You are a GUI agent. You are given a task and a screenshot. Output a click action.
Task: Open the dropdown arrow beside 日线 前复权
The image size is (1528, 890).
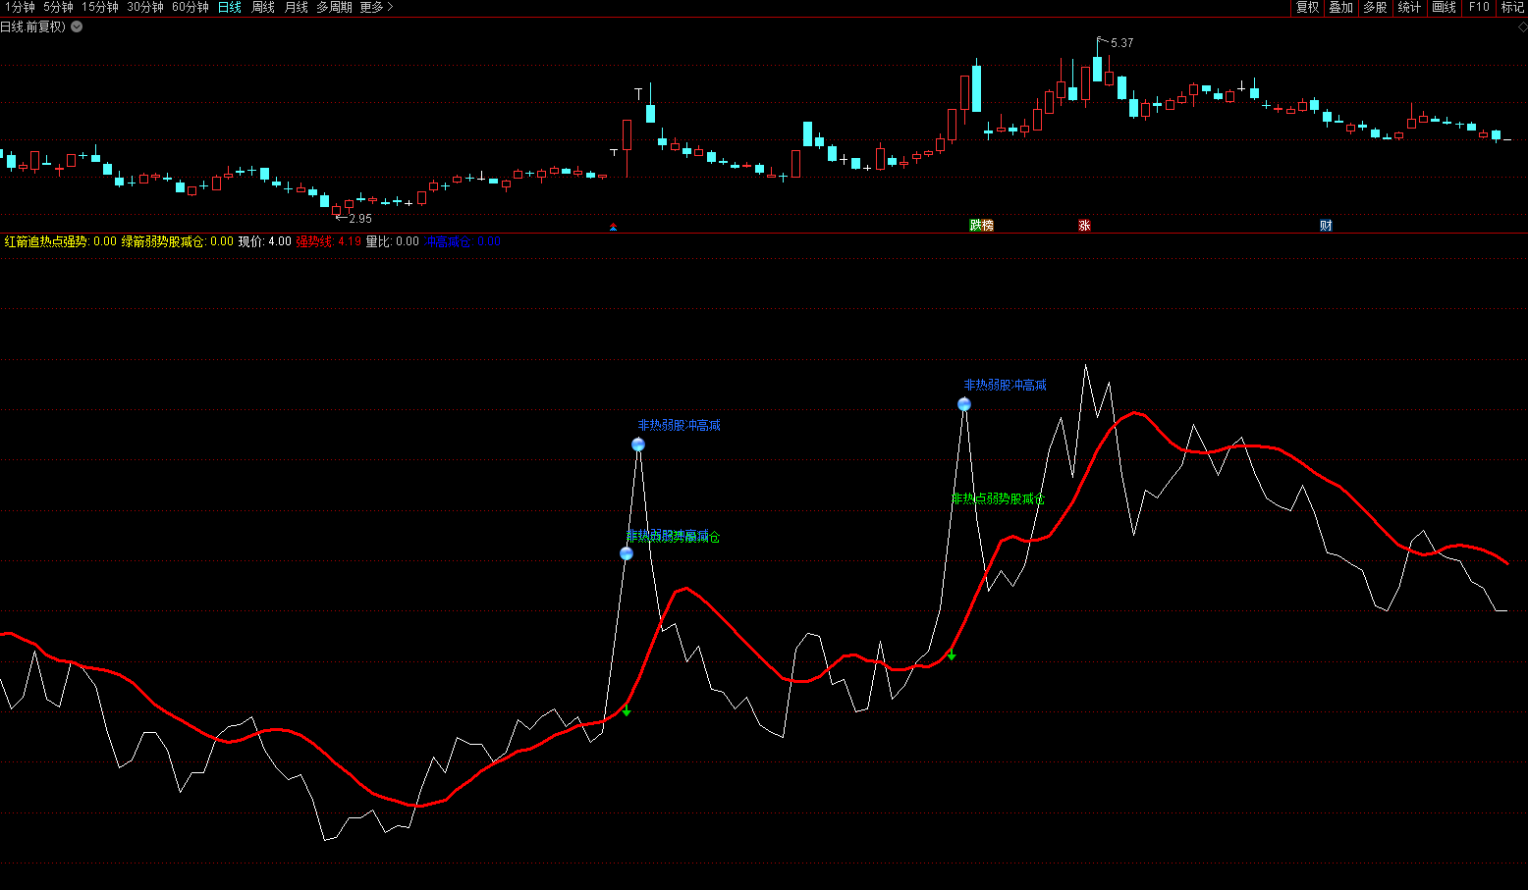pyautogui.click(x=77, y=26)
